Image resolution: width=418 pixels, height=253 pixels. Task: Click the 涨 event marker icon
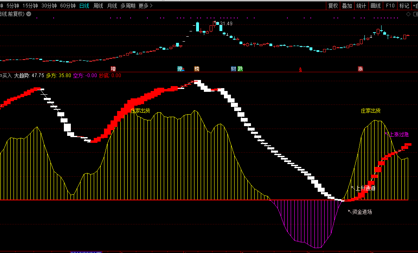(360, 69)
